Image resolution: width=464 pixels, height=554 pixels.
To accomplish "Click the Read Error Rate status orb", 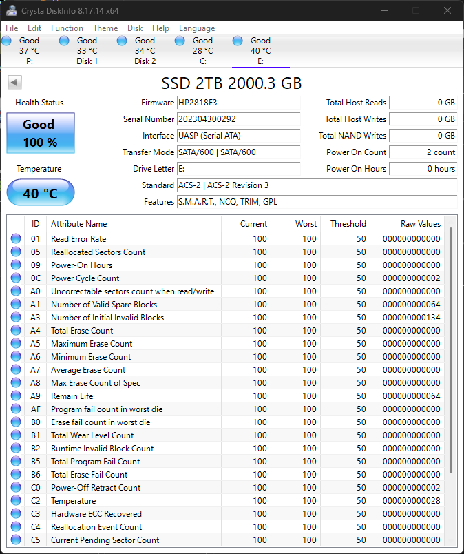I will coord(16,239).
